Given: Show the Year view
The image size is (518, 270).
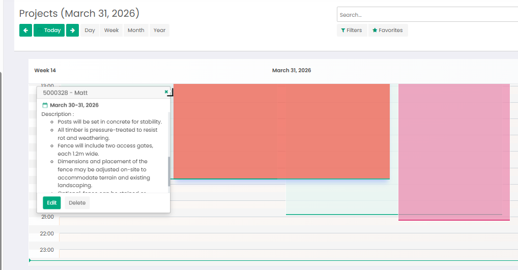Looking at the screenshot, I should click(x=159, y=31).
